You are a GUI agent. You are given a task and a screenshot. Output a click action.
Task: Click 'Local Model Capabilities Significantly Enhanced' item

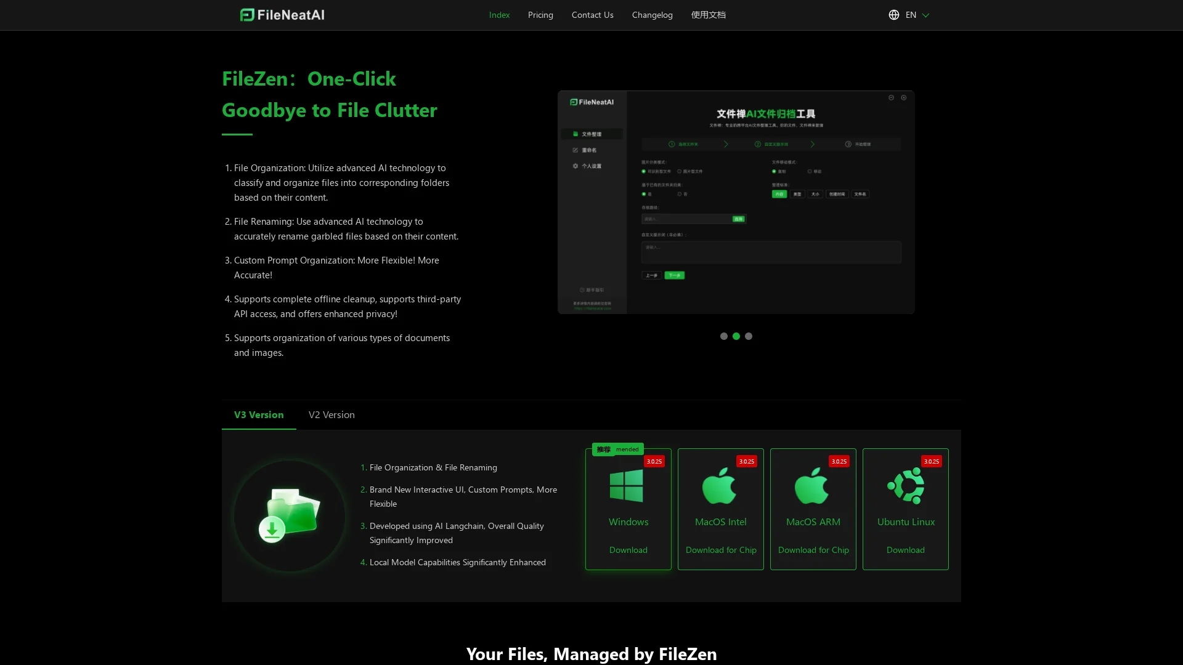point(457,562)
